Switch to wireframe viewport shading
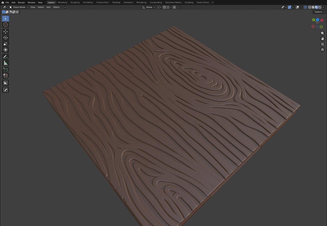This screenshot has height=226, width=327. coord(310,7)
